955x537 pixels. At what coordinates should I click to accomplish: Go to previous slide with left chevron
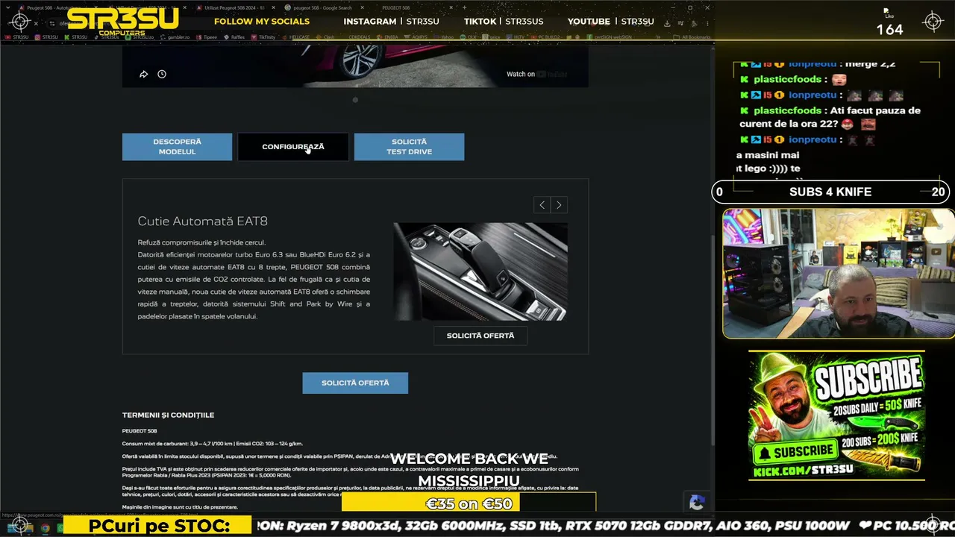coord(542,205)
